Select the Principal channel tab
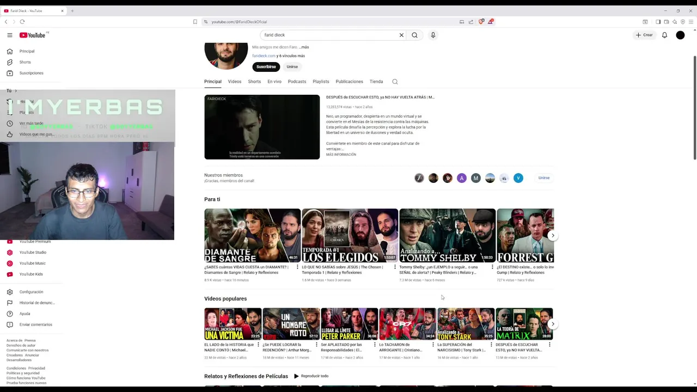 click(x=213, y=82)
